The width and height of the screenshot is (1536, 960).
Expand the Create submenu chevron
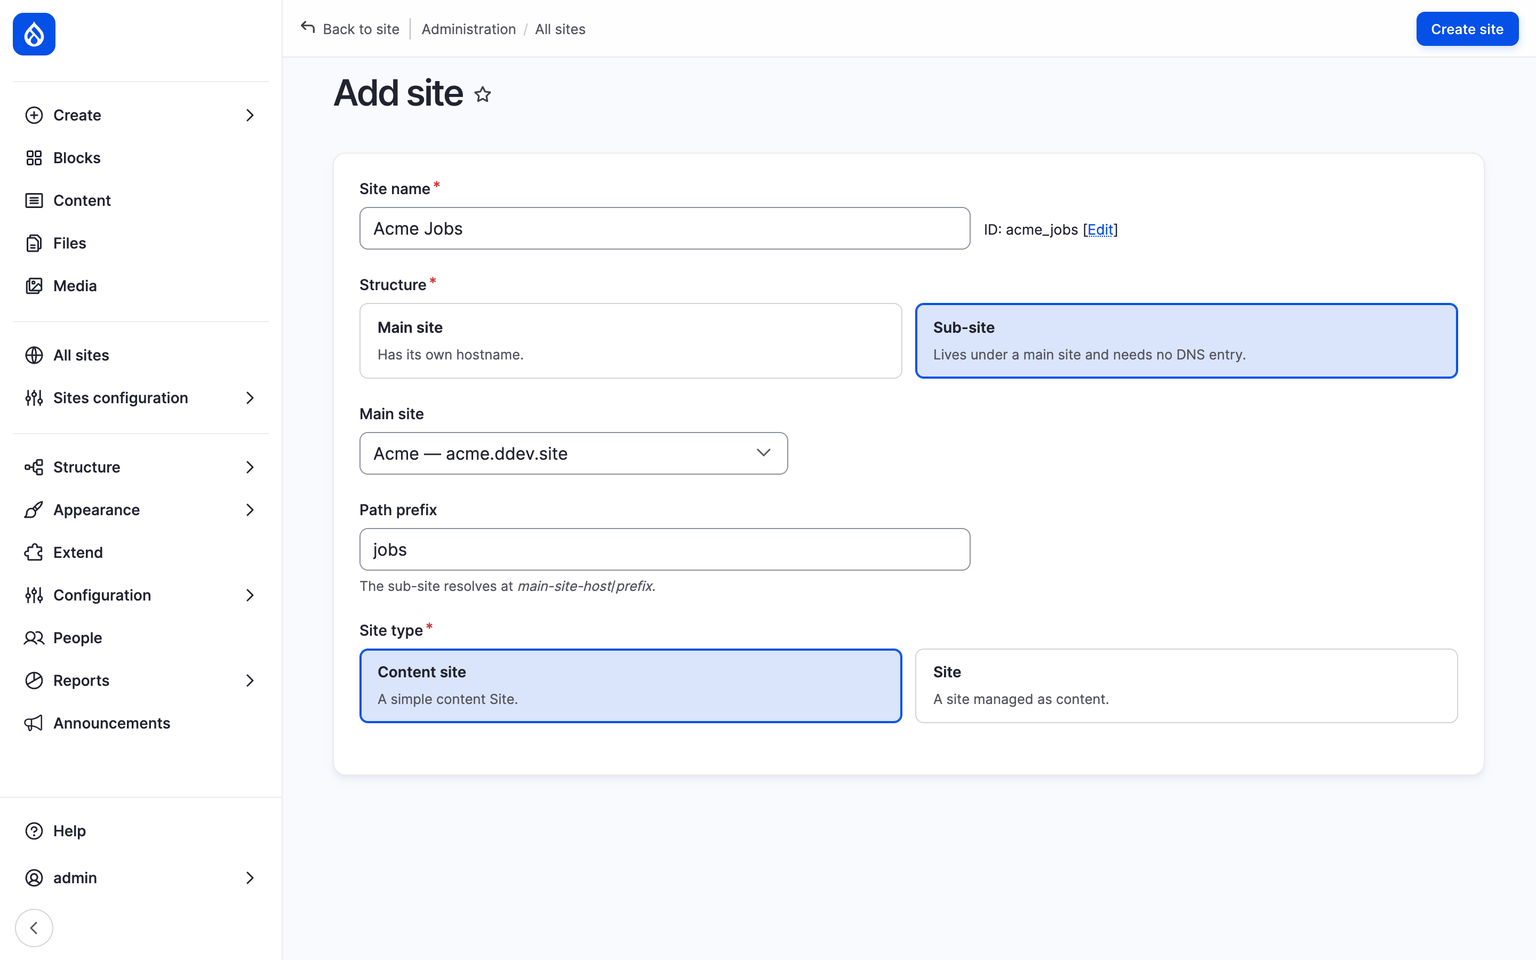pyautogui.click(x=250, y=115)
